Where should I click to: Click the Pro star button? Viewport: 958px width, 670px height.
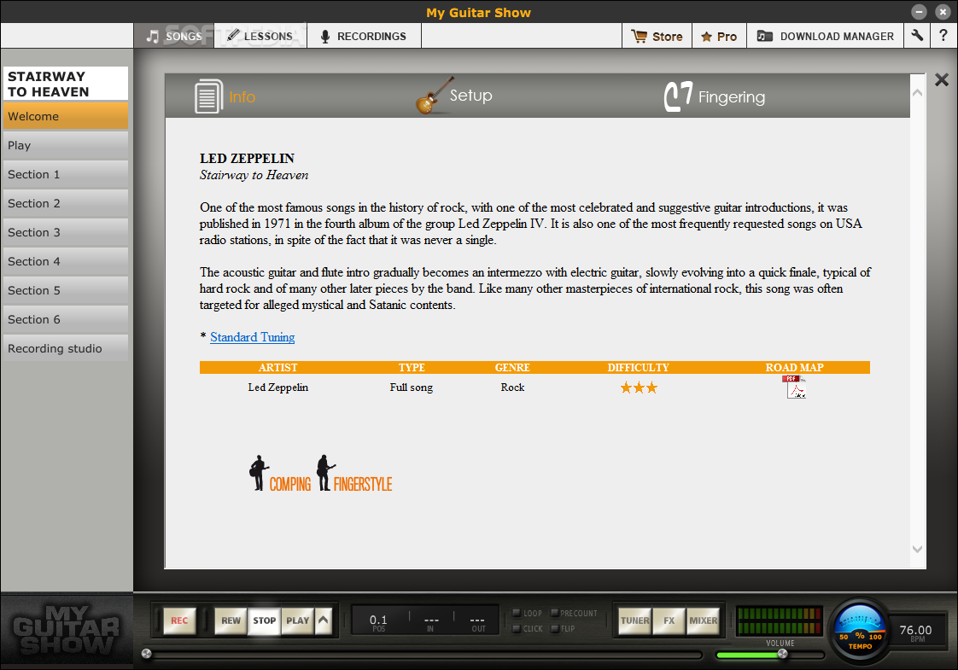pyautogui.click(x=719, y=36)
